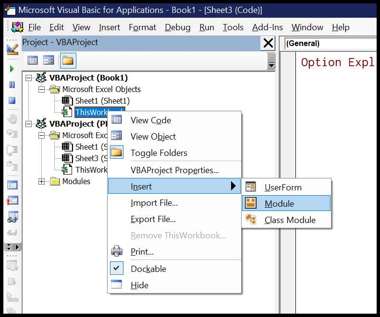Image resolution: width=380 pixels, height=317 pixels.
Task: Open the Insert submenu arrow in context menu
Action: (233, 186)
